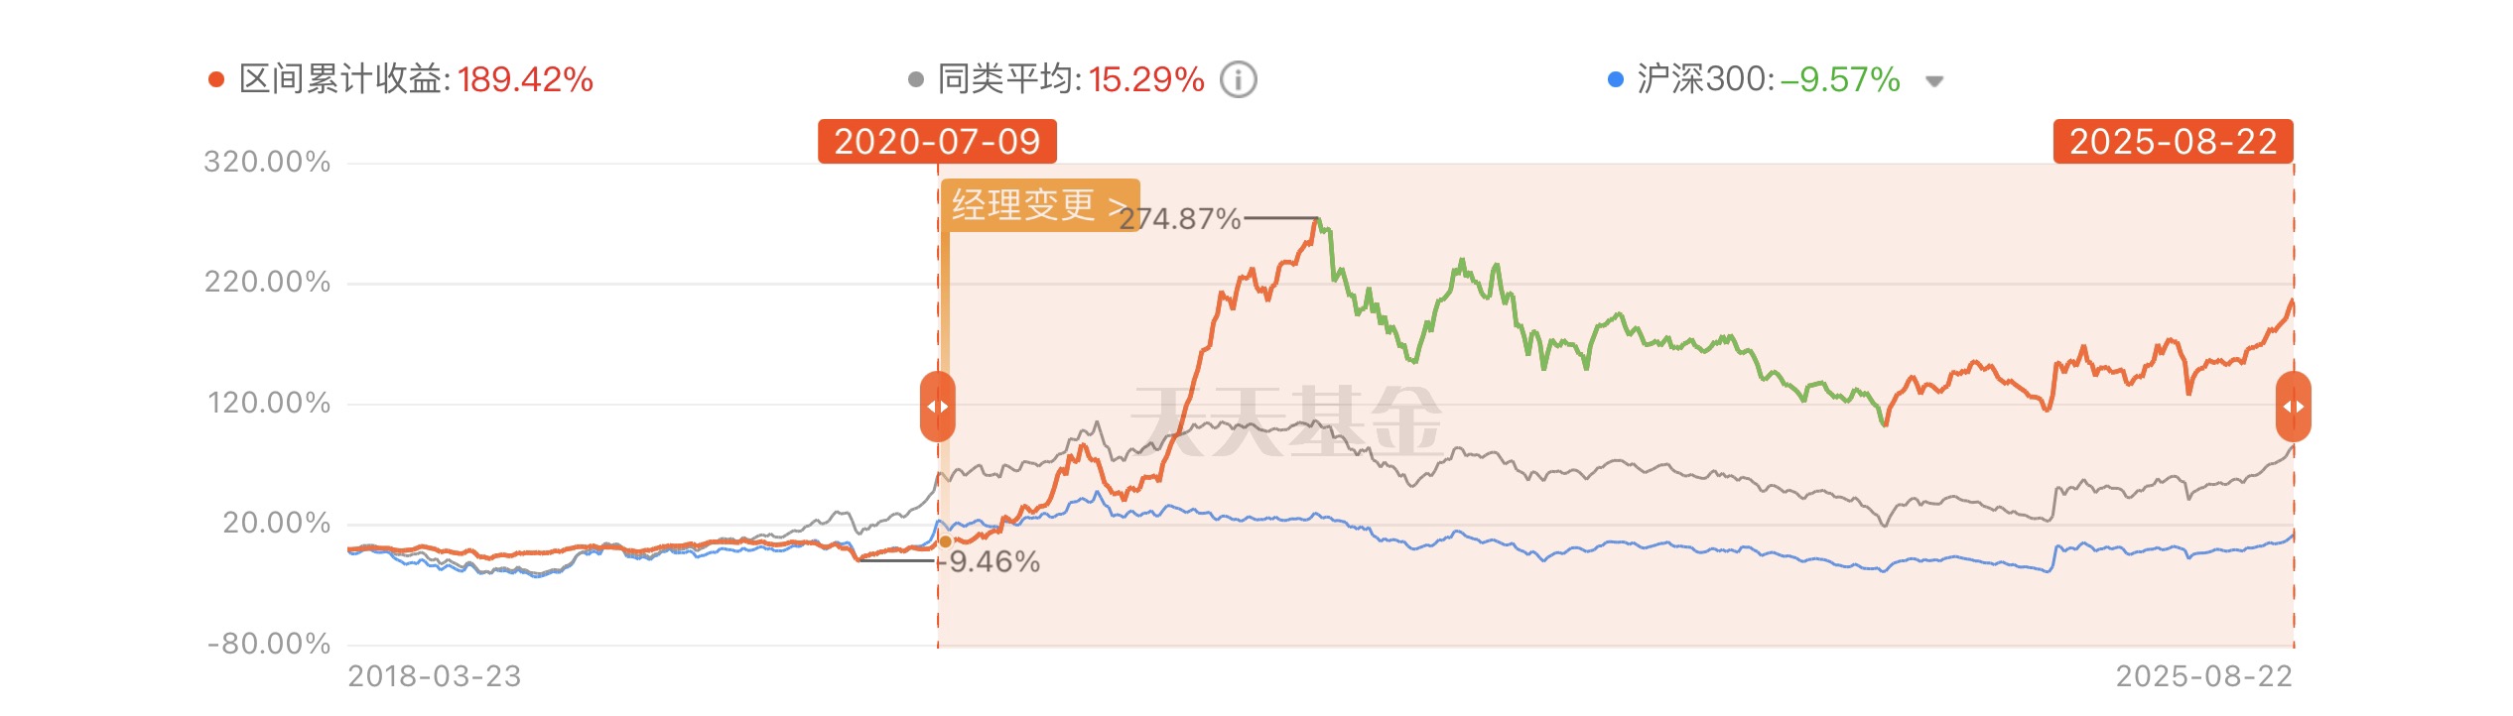
Task: Click the right range slider handle
Action: click(x=2293, y=407)
